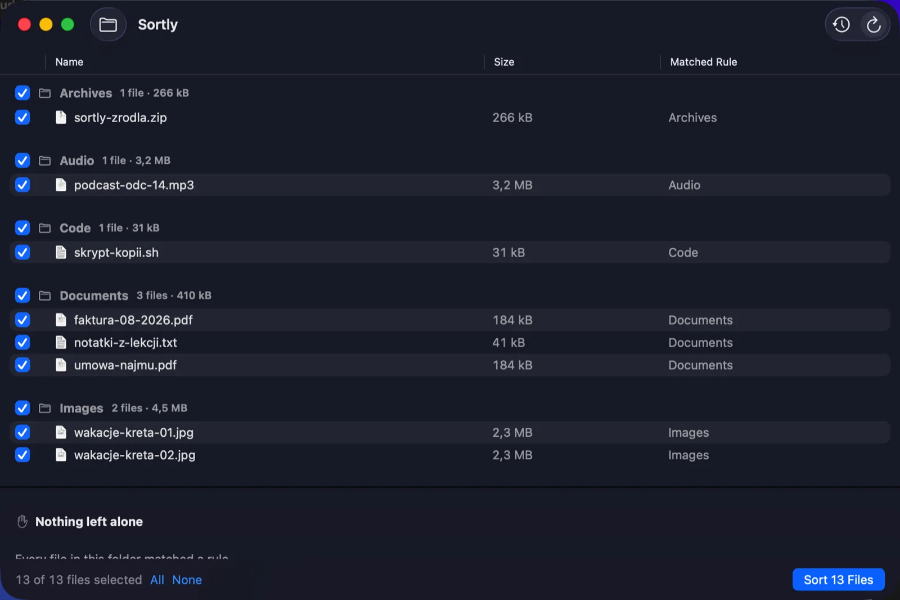Uncheck the Images group checkbox
The image size is (900, 600).
pos(22,408)
